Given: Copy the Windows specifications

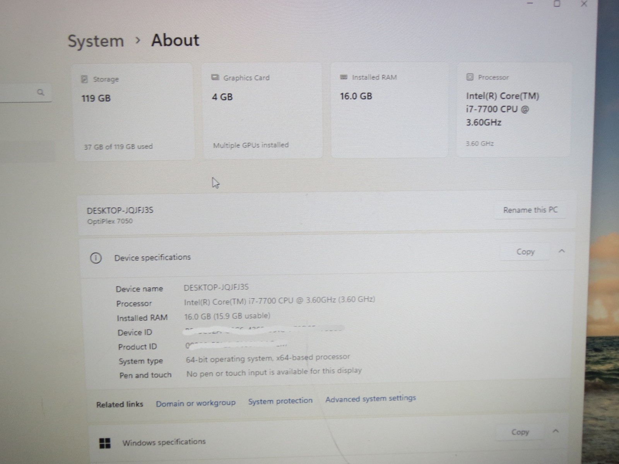Looking at the screenshot, I should click(520, 432).
